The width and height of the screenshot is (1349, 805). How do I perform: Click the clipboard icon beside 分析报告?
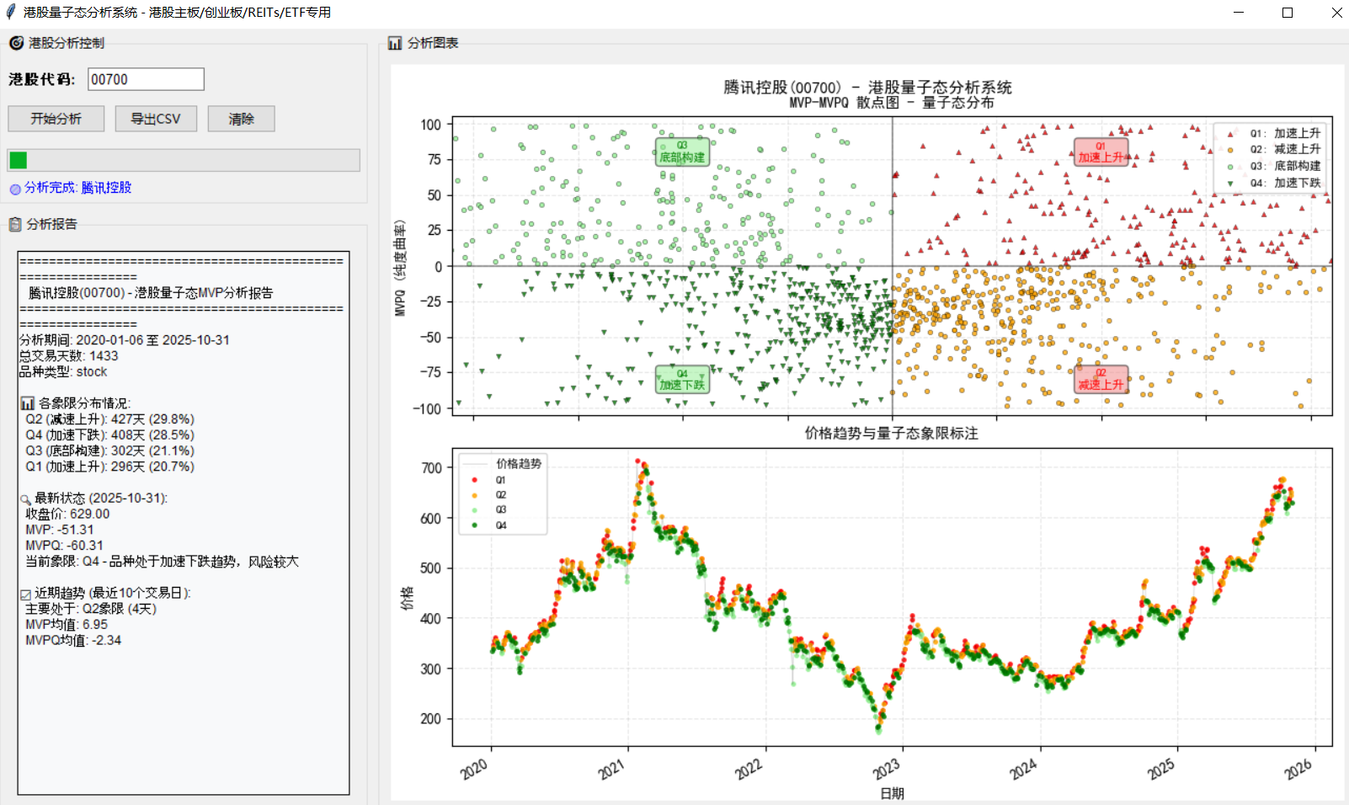tap(15, 224)
